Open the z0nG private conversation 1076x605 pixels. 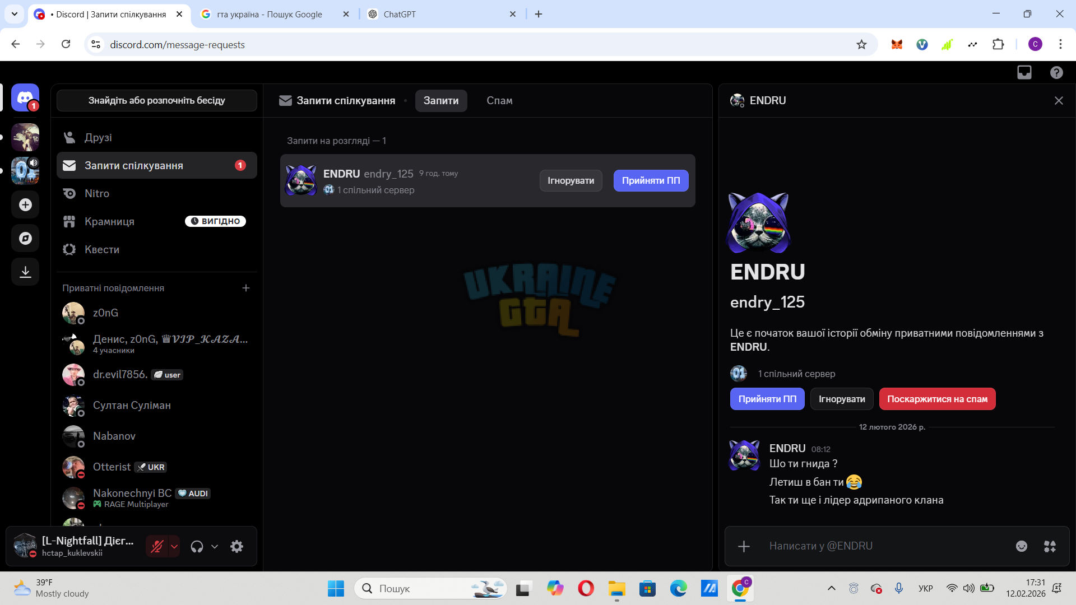tap(157, 313)
